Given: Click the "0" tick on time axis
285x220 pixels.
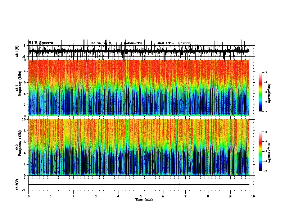Looking at the screenshot, I should 28,196.
